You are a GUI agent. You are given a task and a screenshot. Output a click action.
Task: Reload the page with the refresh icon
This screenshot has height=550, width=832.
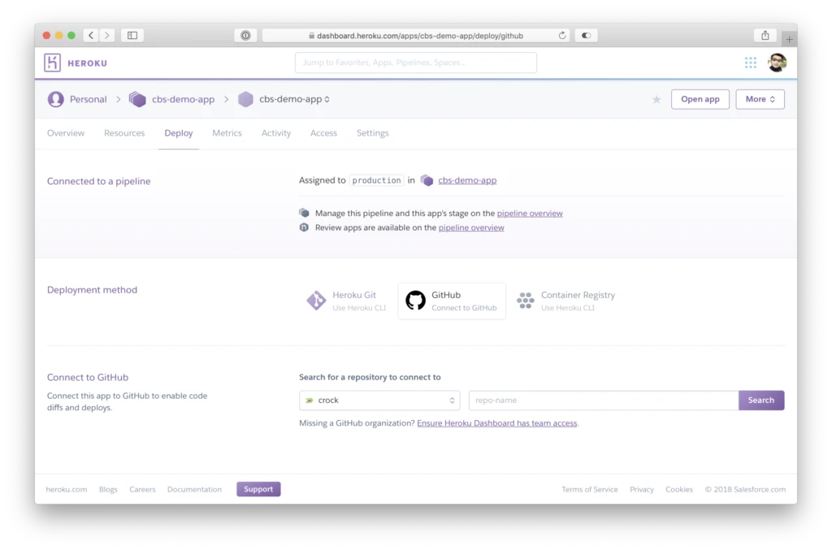coord(562,36)
